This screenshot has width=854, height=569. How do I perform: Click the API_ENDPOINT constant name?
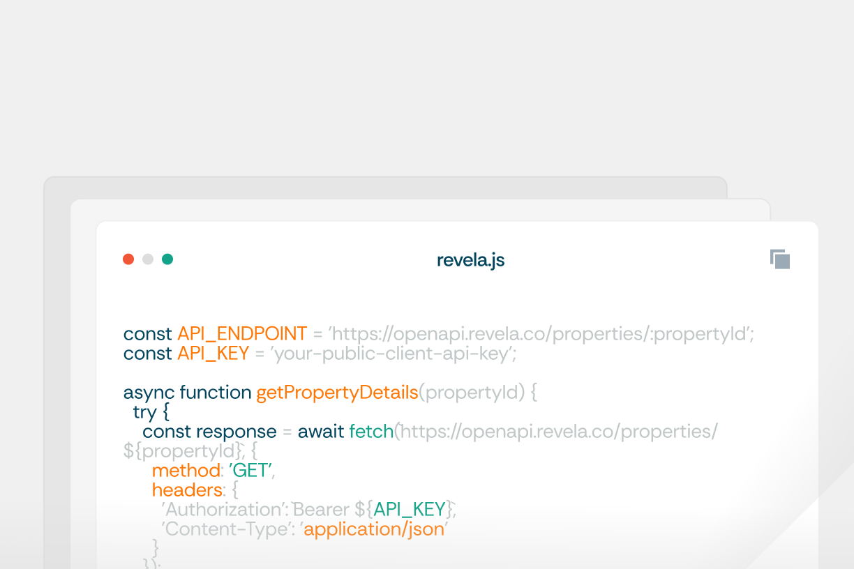[242, 333]
